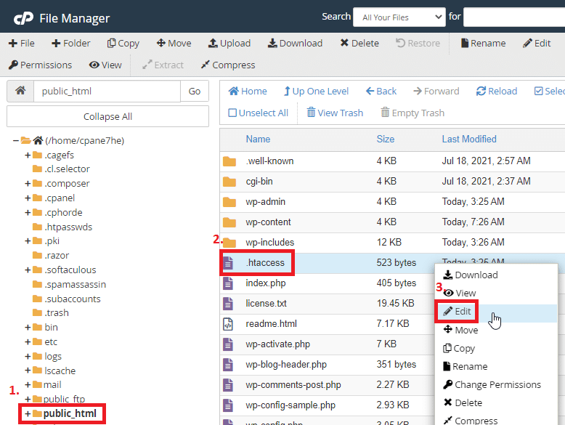Click the wp-admin folder icon

point(229,202)
